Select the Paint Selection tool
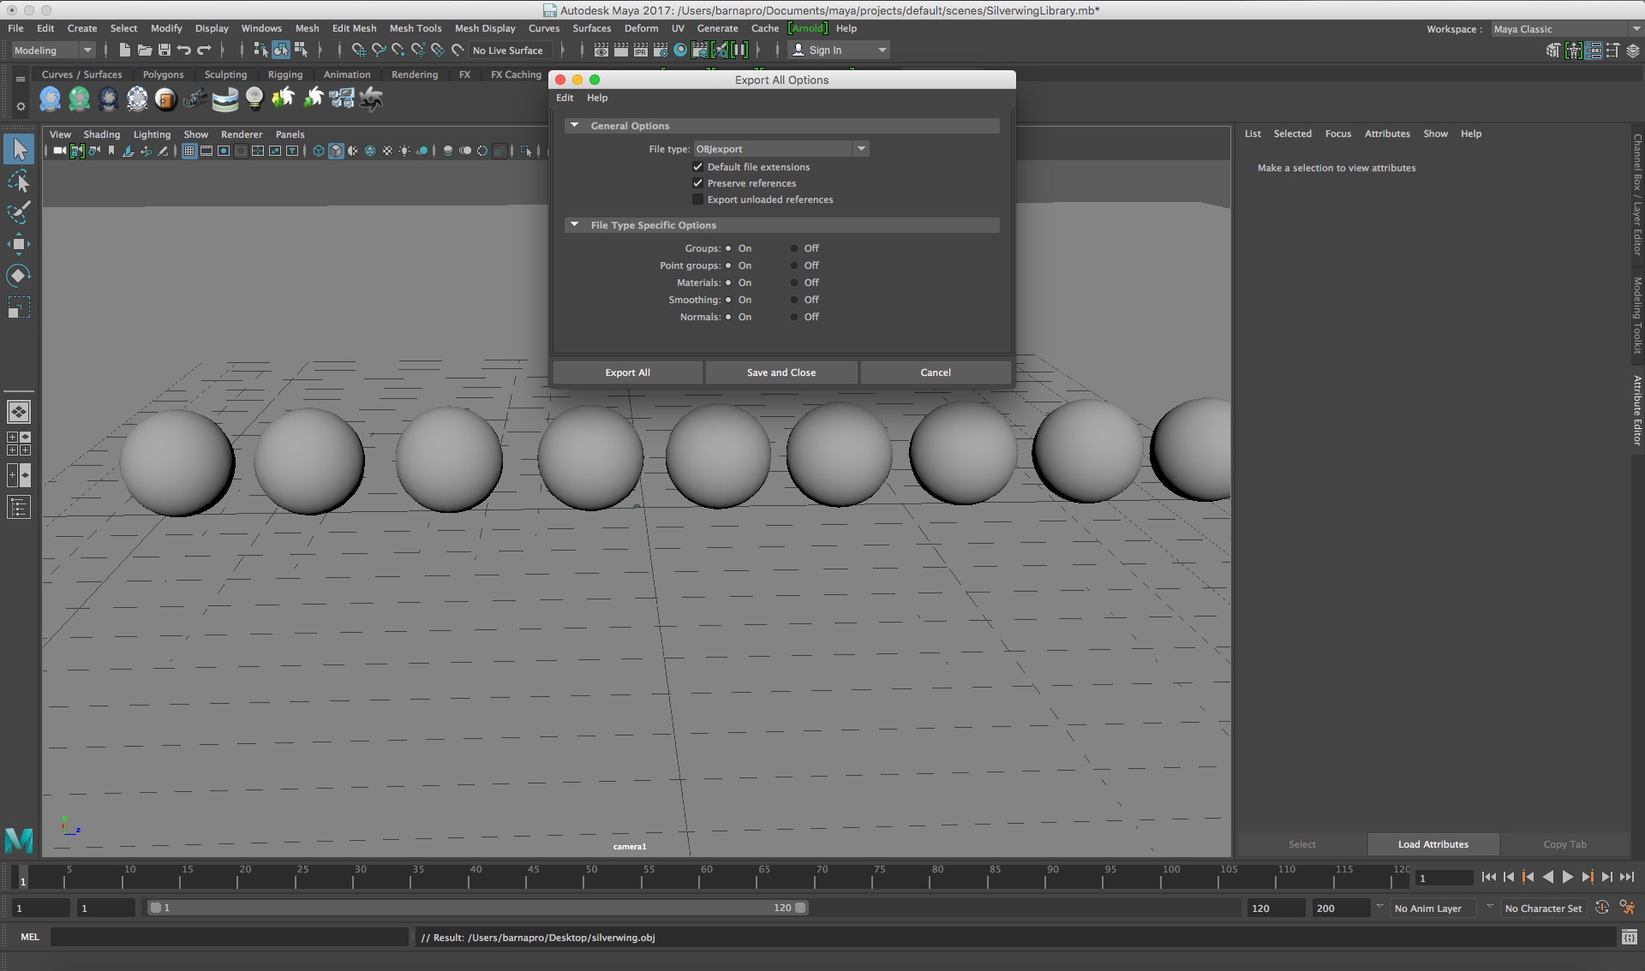1645x971 pixels. [x=18, y=212]
